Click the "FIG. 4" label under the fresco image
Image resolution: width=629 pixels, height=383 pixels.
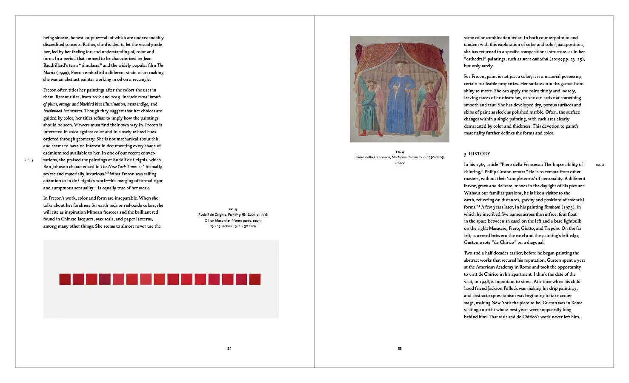(400, 152)
